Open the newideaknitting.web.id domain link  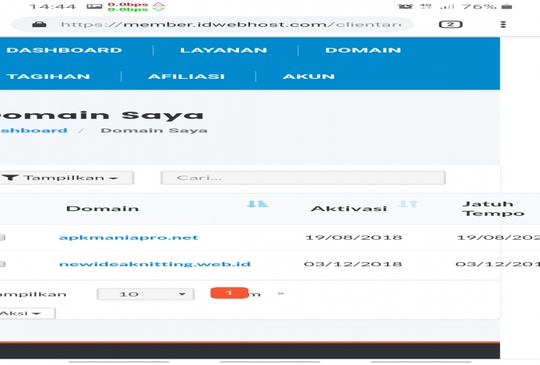point(155,264)
